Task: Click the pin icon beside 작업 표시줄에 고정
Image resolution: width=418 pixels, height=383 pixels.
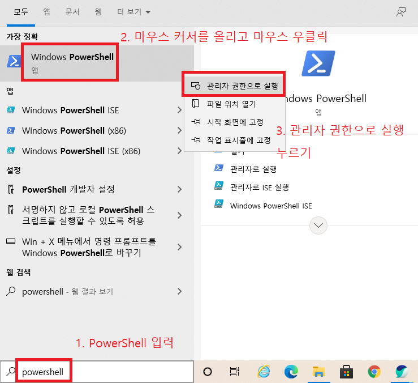Action: [196, 140]
